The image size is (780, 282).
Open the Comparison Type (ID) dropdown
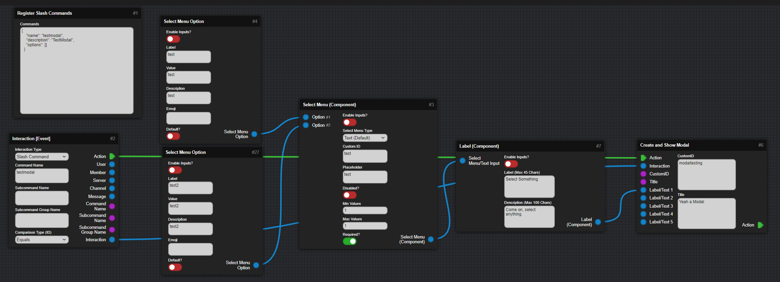pos(41,240)
